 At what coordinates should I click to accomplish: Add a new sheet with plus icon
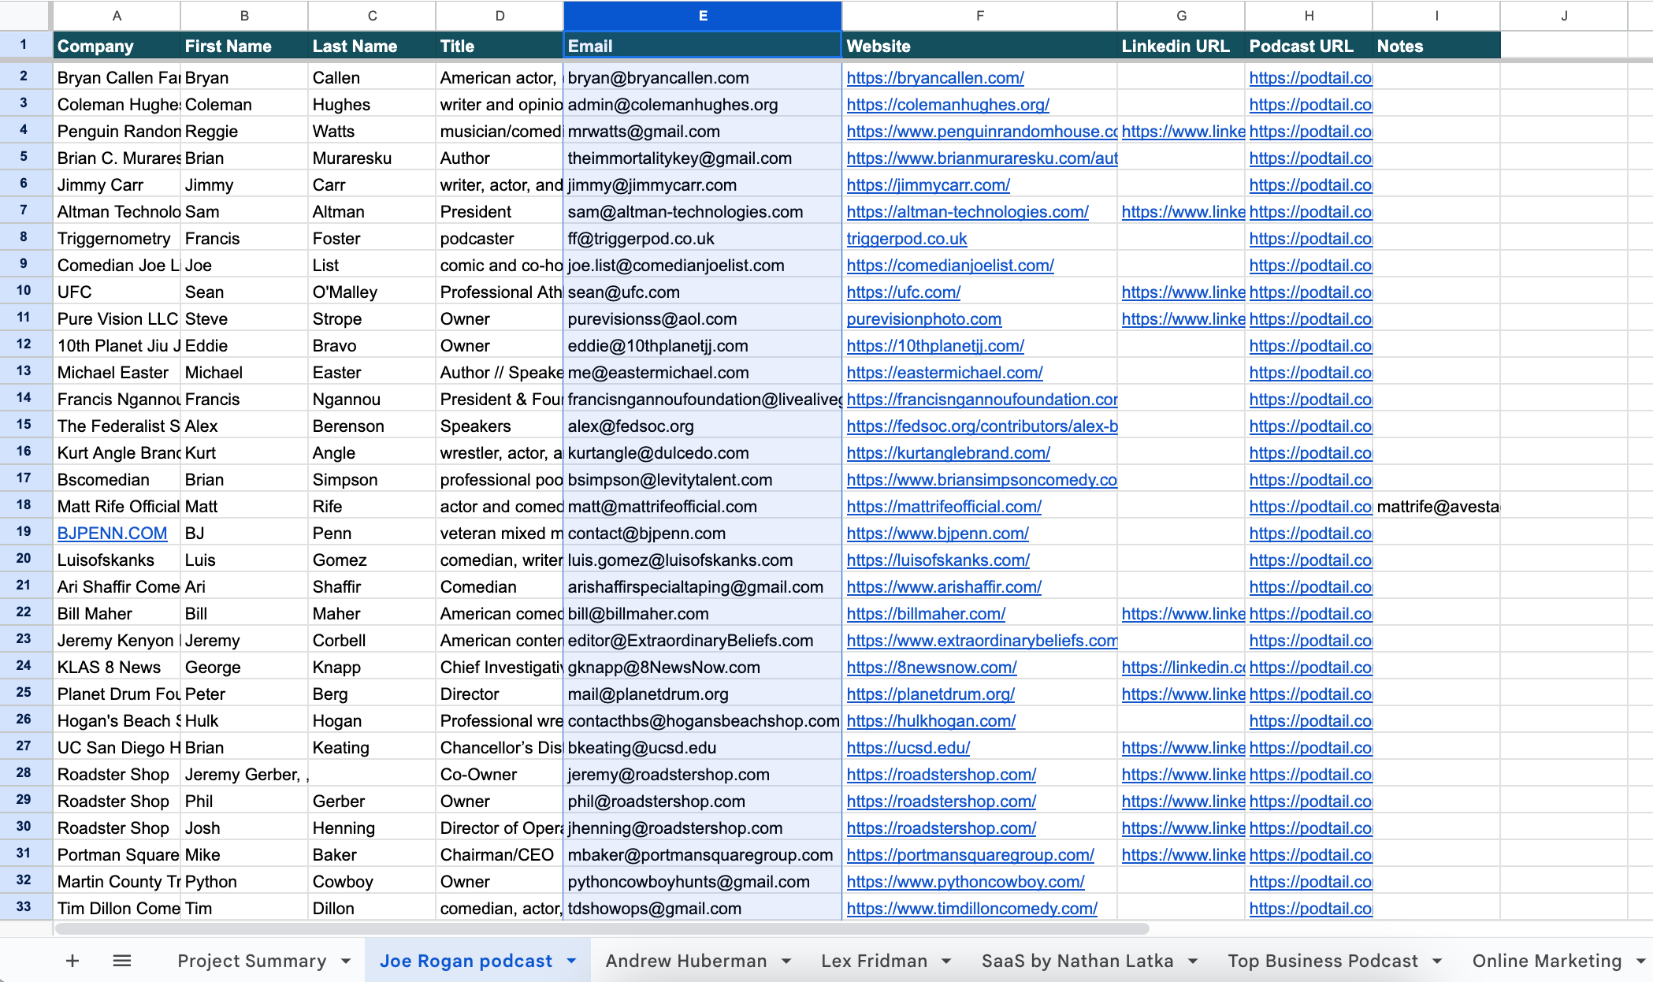pos(72,961)
